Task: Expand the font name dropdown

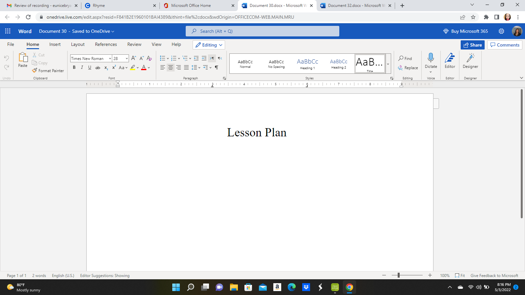Action: pyautogui.click(x=110, y=58)
